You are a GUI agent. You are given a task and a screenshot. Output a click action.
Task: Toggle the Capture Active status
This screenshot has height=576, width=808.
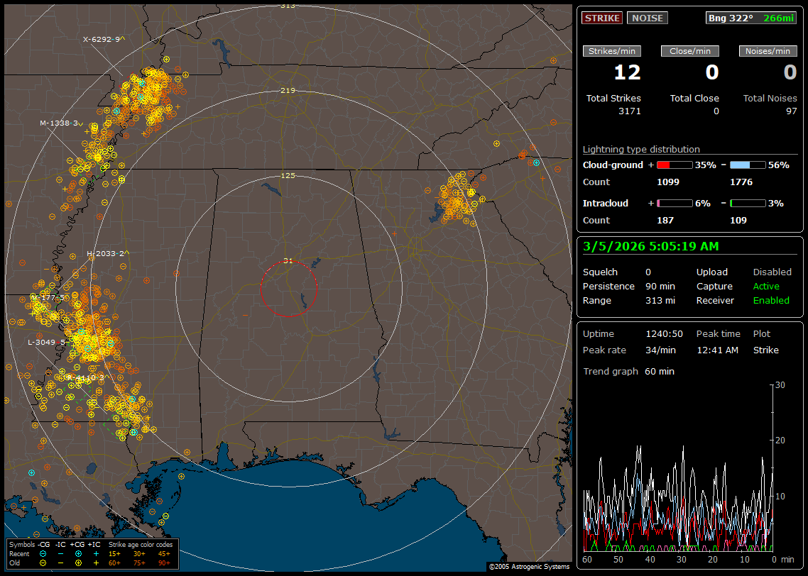tap(766, 287)
